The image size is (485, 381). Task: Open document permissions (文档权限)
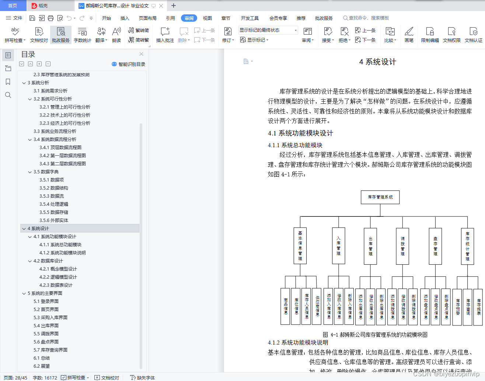click(451, 35)
